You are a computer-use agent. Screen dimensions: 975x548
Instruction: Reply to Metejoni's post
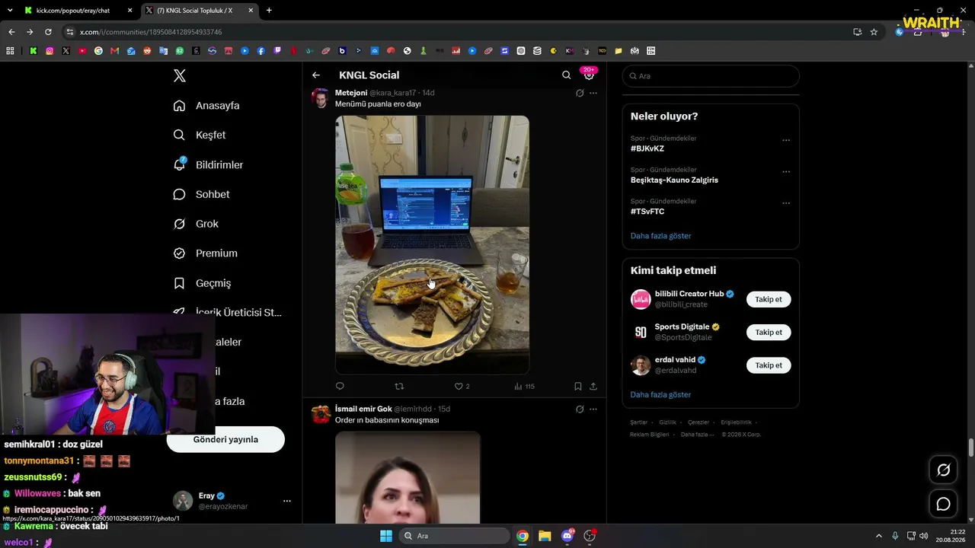click(340, 387)
